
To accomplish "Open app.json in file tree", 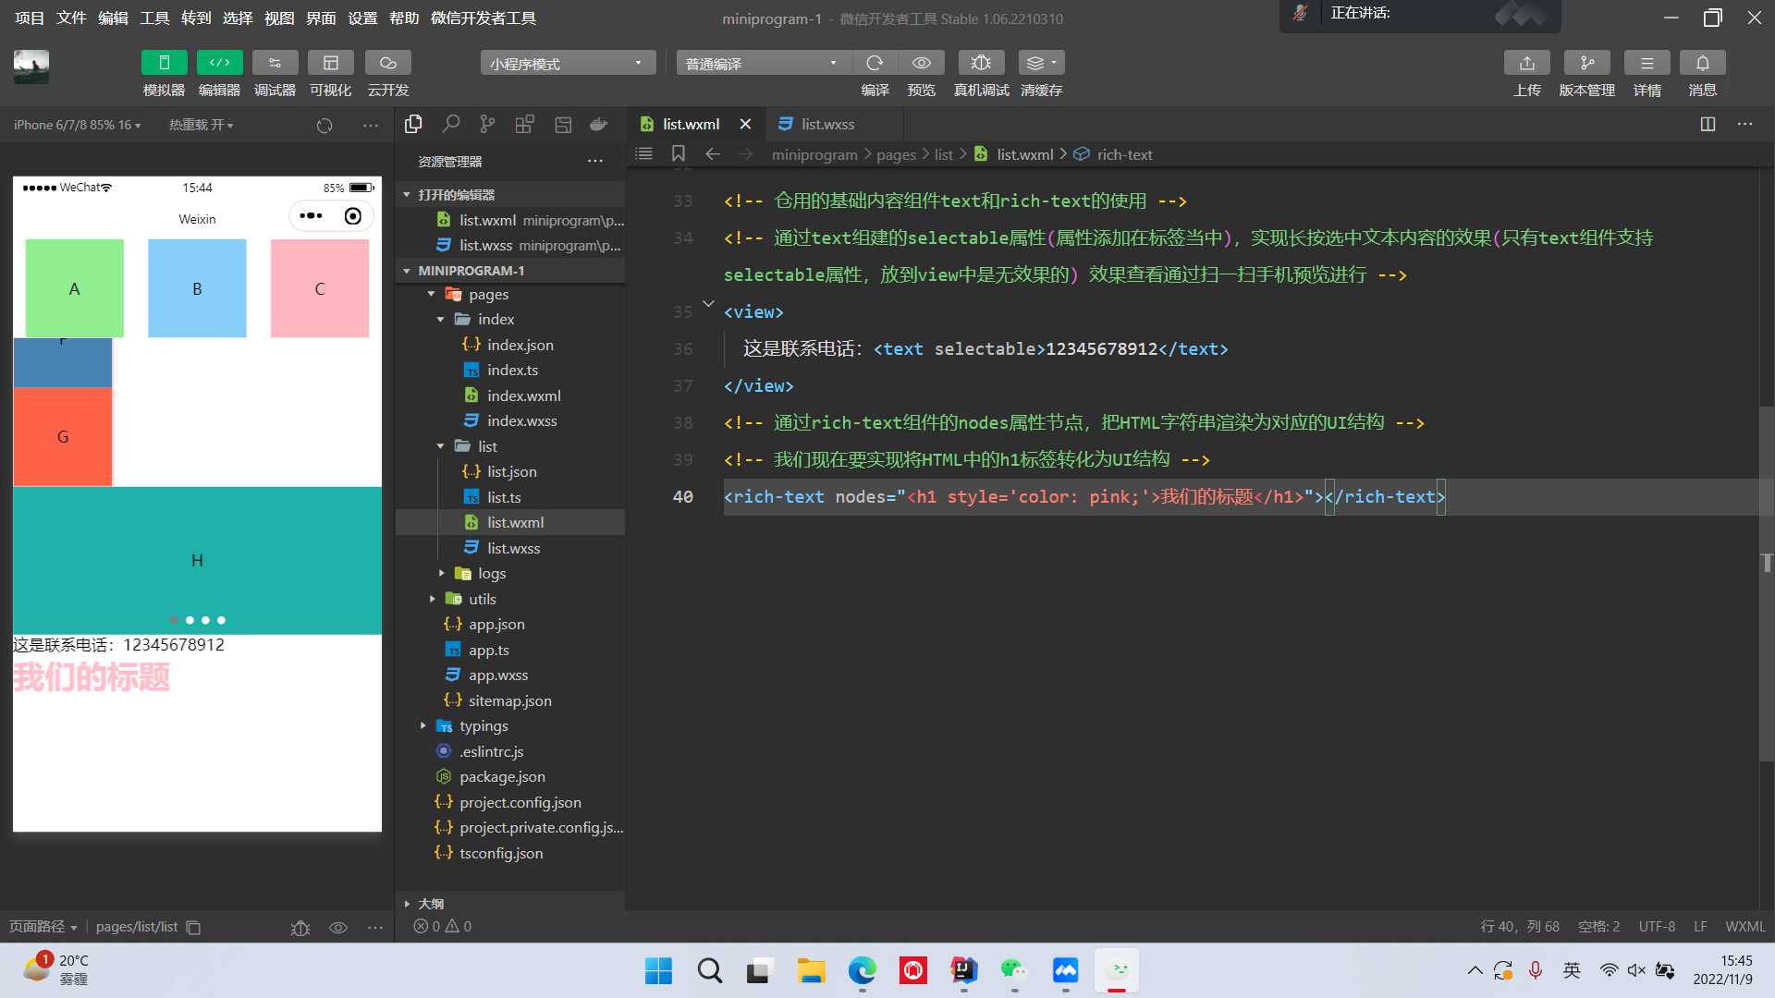I will click(496, 624).
